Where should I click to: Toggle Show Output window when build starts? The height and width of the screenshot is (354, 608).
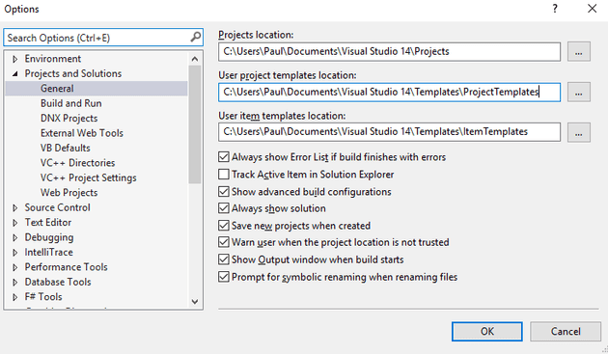pos(223,259)
